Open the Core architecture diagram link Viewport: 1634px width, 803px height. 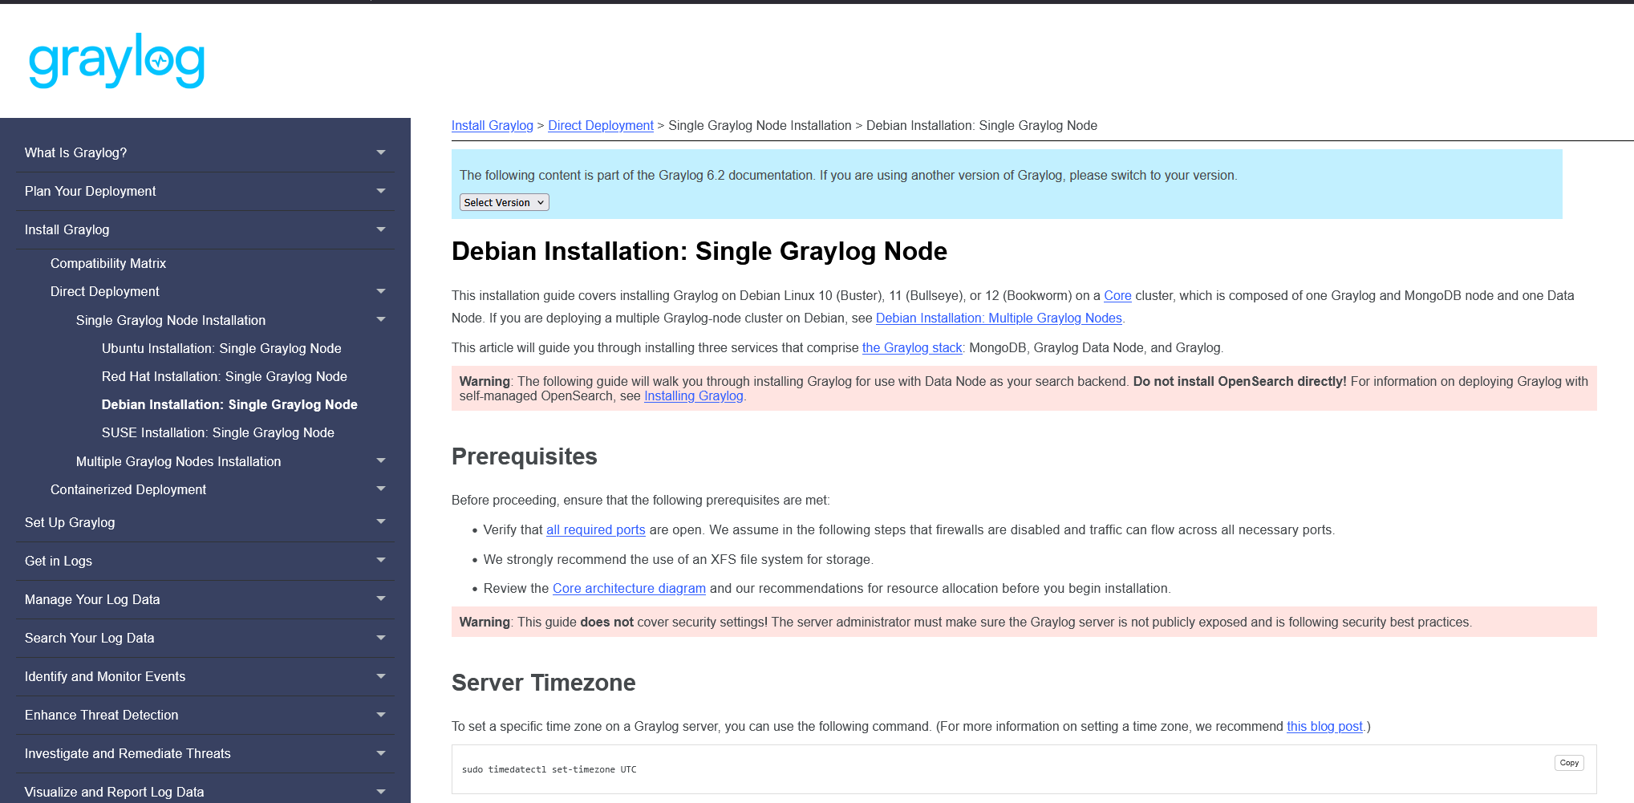[629, 588]
